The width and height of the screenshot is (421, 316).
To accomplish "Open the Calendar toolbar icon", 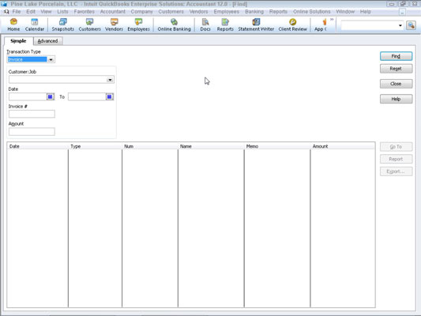I will [x=35, y=24].
